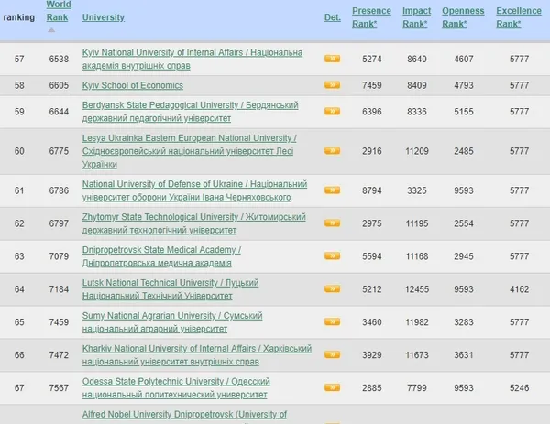550x424 pixels.
Task: Sort by Presence Rank column header
Action: click(371, 17)
